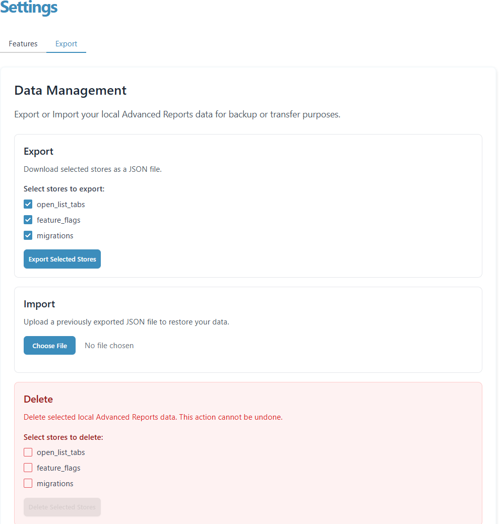Open the Choose File upload button
500x524 pixels.
coord(49,346)
